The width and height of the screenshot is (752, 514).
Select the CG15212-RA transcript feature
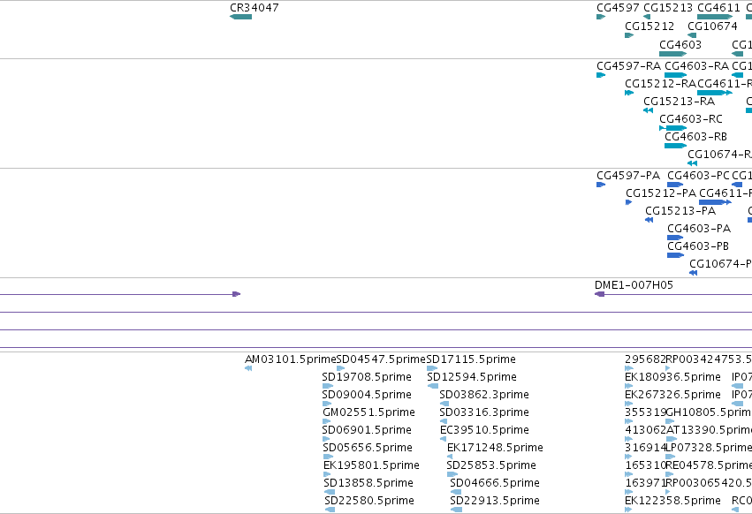(x=629, y=93)
